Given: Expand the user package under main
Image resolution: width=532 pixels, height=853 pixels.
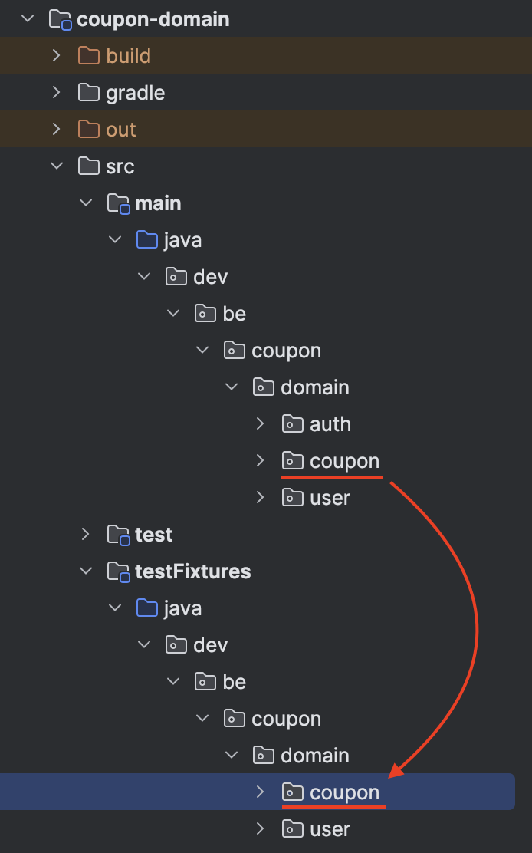Looking at the screenshot, I should tap(260, 497).
